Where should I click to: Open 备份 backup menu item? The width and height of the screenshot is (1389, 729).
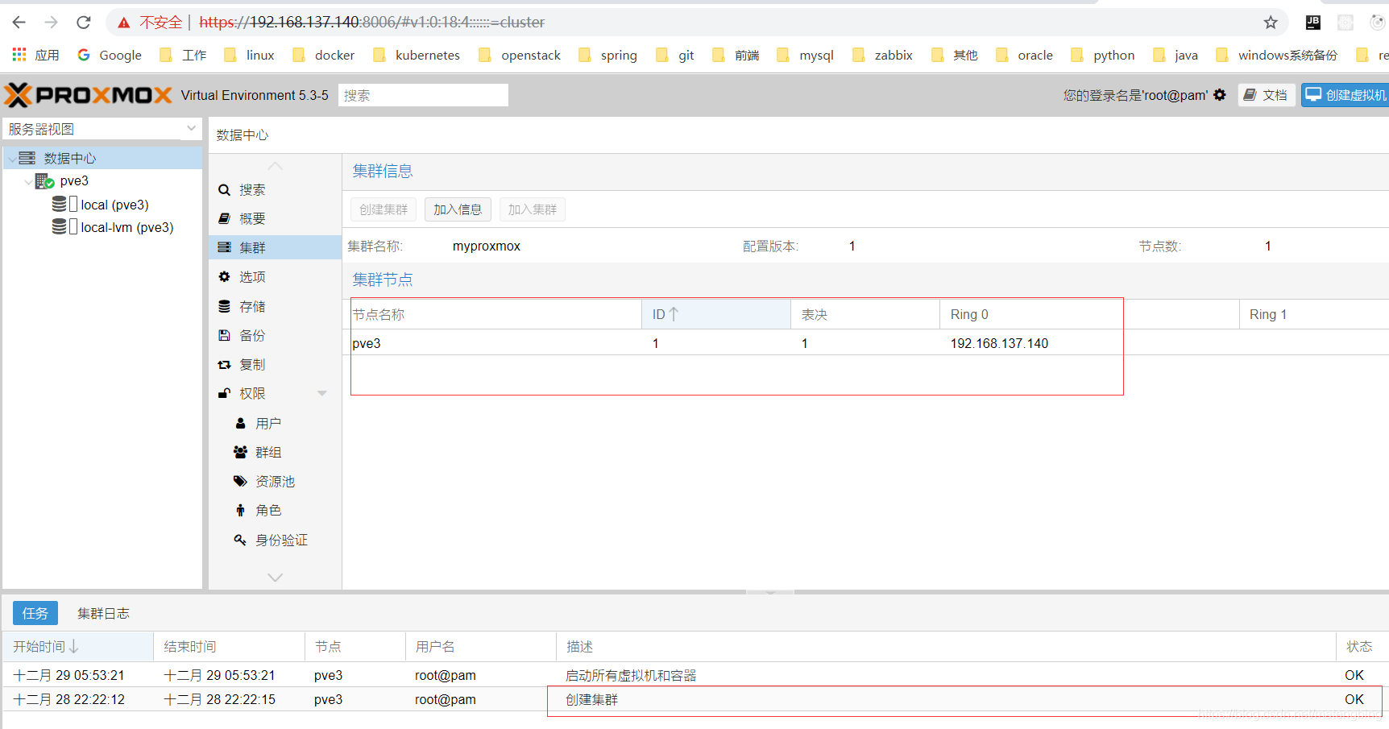click(275, 336)
